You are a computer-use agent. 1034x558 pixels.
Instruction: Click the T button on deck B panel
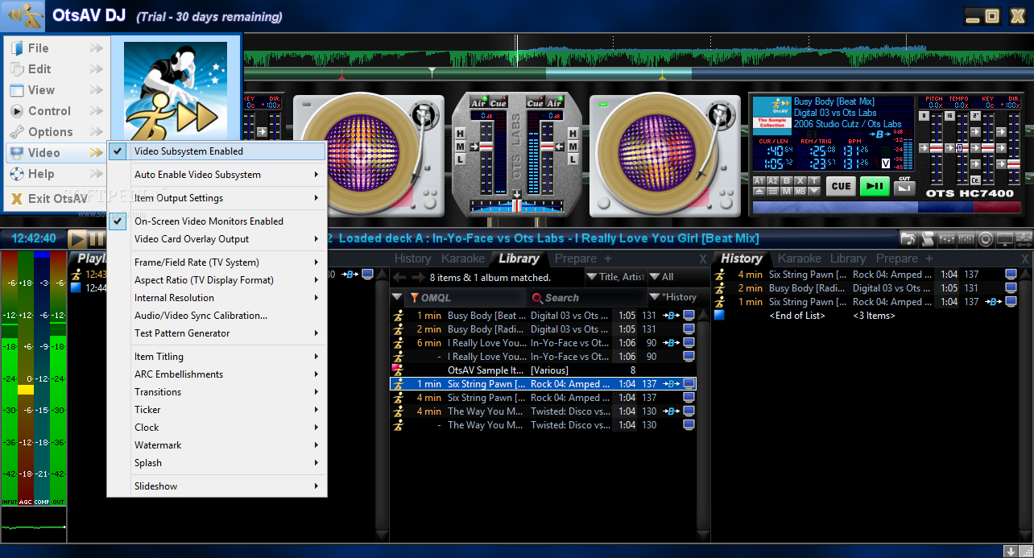pyautogui.click(x=814, y=181)
